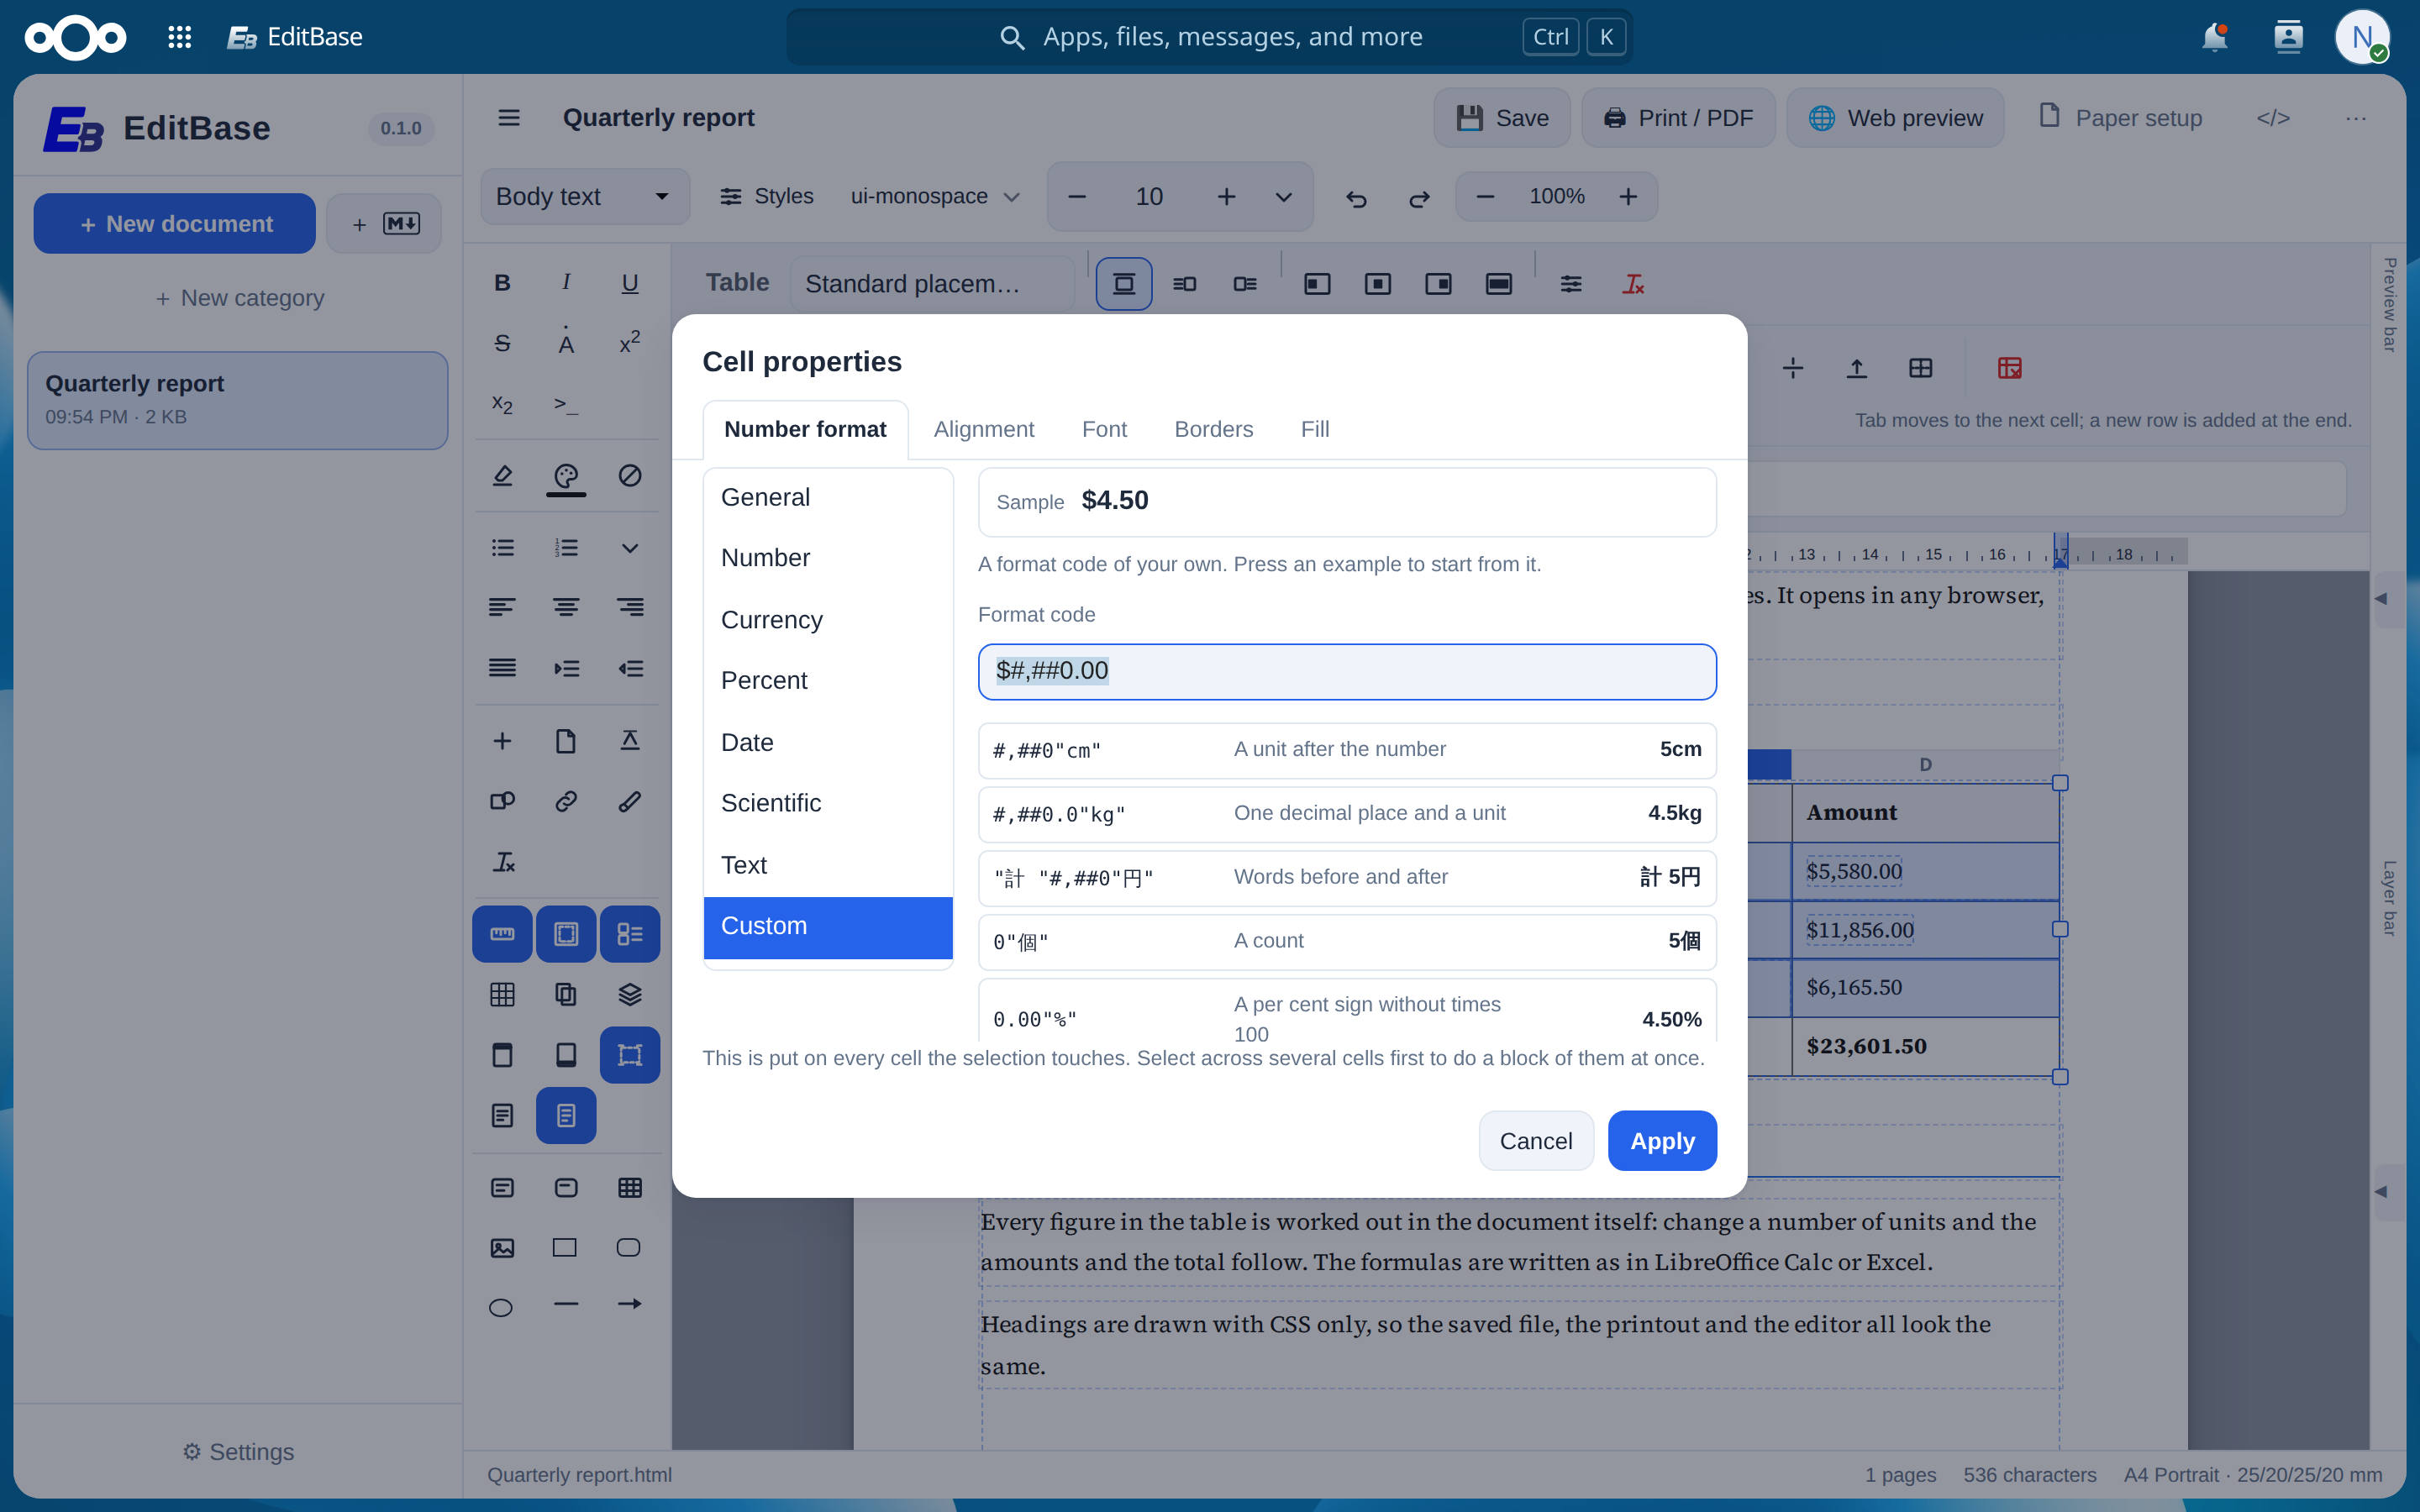Switch to the Alignment tab
The height and width of the screenshot is (1512, 2420).
pyautogui.click(x=984, y=429)
